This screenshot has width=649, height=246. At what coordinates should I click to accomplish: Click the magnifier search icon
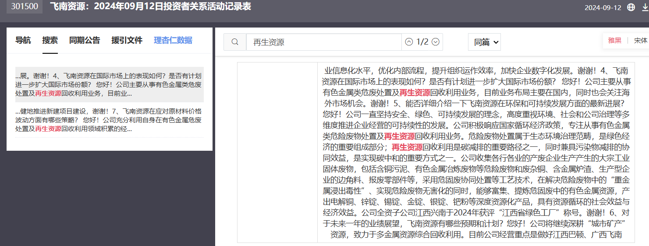coord(235,42)
